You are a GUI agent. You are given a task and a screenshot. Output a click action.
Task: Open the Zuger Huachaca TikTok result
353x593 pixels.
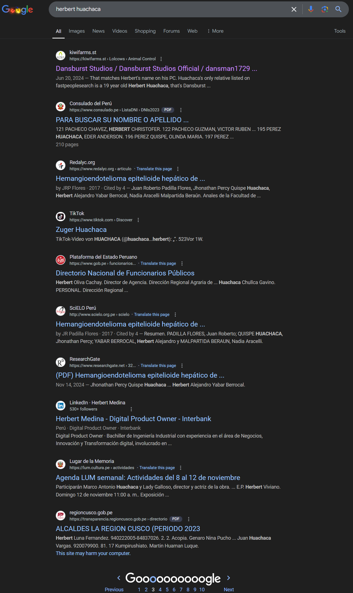(x=81, y=229)
